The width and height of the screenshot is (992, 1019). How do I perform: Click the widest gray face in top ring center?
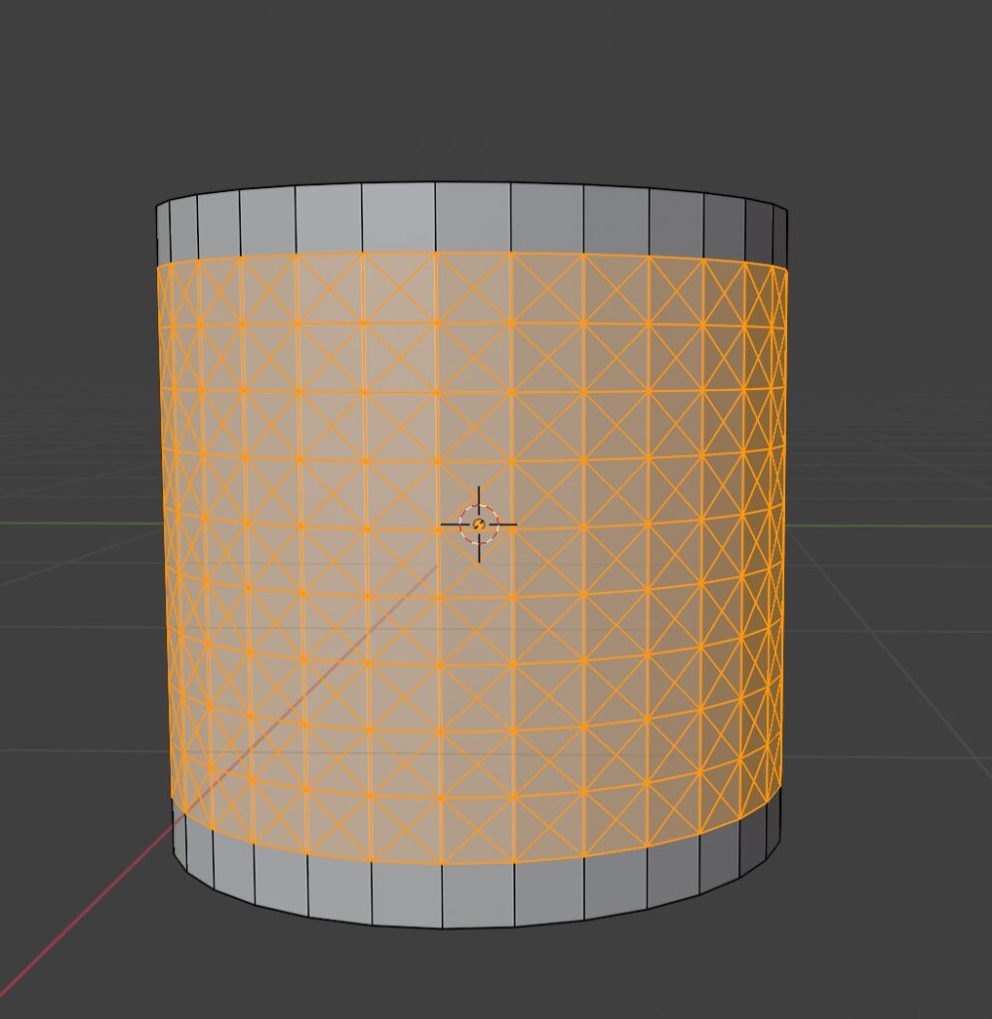pyautogui.click(x=473, y=217)
